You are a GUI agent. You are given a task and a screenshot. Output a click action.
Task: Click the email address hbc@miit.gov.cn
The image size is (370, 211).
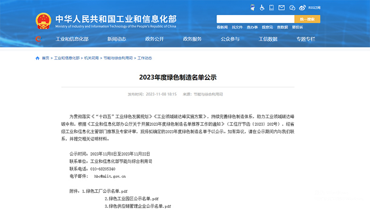[110, 176]
